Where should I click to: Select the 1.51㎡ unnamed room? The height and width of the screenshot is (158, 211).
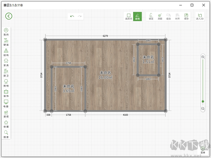tap(148, 59)
